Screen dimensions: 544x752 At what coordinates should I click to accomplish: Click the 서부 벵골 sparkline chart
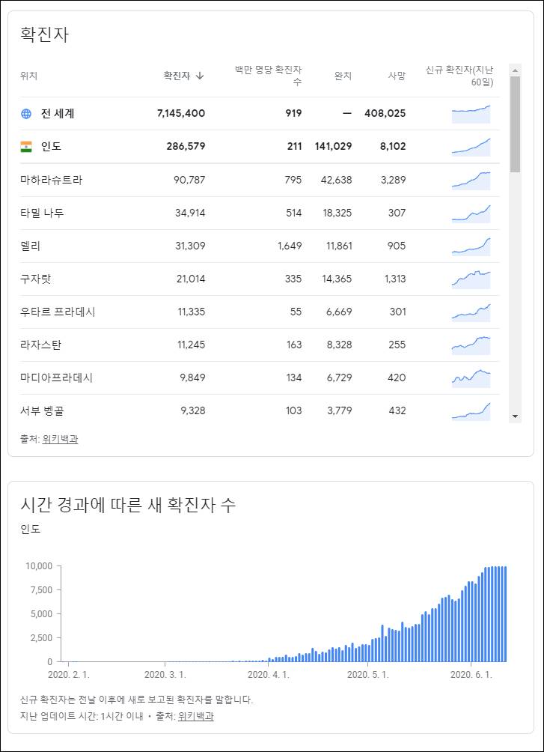pyautogui.click(x=471, y=411)
